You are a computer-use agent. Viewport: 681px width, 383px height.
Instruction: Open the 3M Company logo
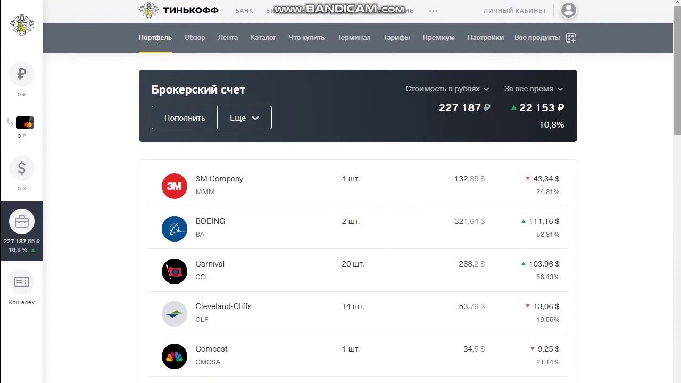[x=175, y=186]
